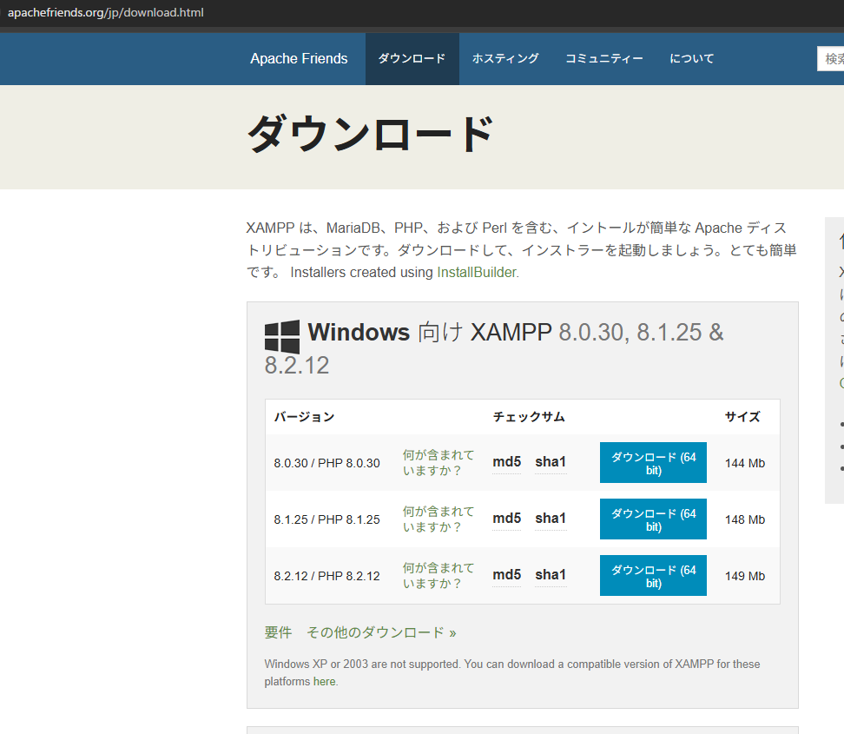This screenshot has height=734, width=844.
Task: Open the コミュニティー menu item
Action: (604, 59)
